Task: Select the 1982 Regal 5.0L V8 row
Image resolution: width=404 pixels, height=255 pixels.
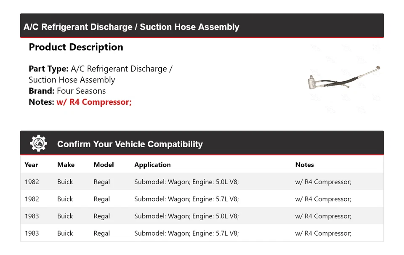Action: point(186,182)
